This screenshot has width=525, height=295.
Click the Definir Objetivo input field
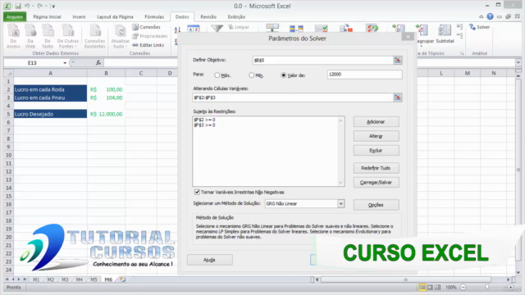322,60
